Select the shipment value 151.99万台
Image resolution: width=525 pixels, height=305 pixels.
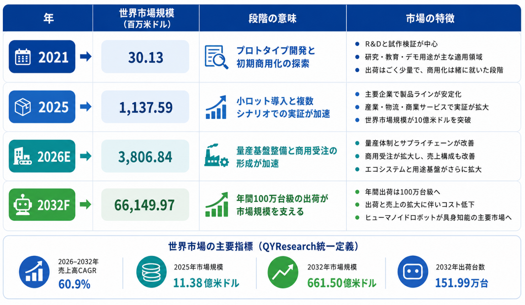coord(462,283)
